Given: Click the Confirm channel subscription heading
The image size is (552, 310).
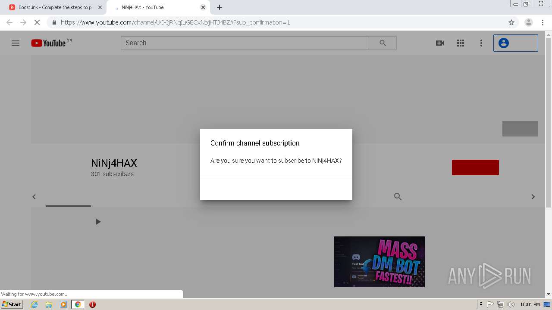Looking at the screenshot, I should 255,143.
